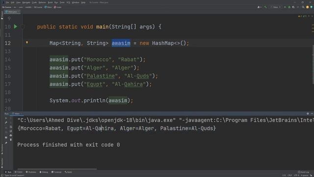Open the Refactor menu
Image resolution: width=314 pixels, height=177 pixels.
[x=42, y=2]
